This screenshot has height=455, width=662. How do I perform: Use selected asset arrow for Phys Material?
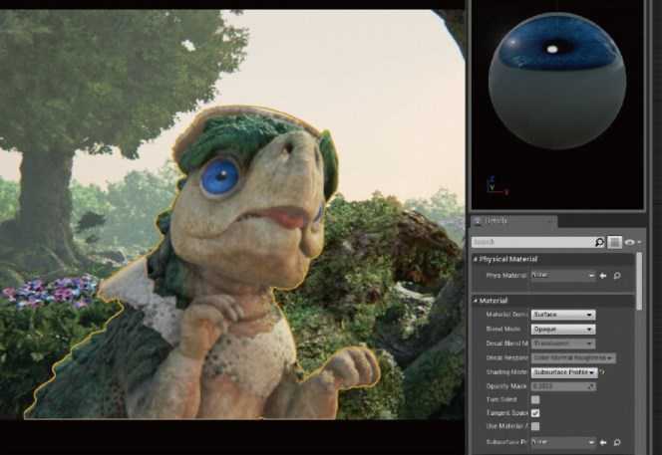tap(603, 276)
